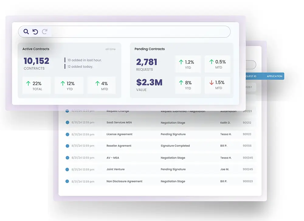
Task: Select the 0.5% MTD pending tile
Action: coord(218,64)
